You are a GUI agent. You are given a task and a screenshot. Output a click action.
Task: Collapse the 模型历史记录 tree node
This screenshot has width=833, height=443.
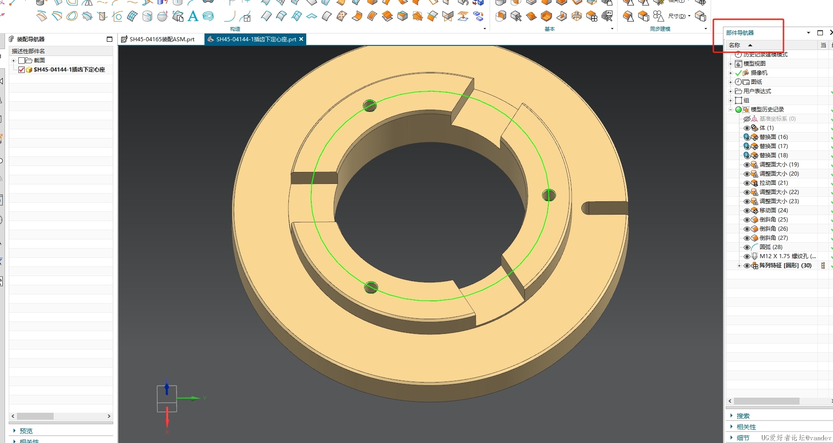pos(731,110)
